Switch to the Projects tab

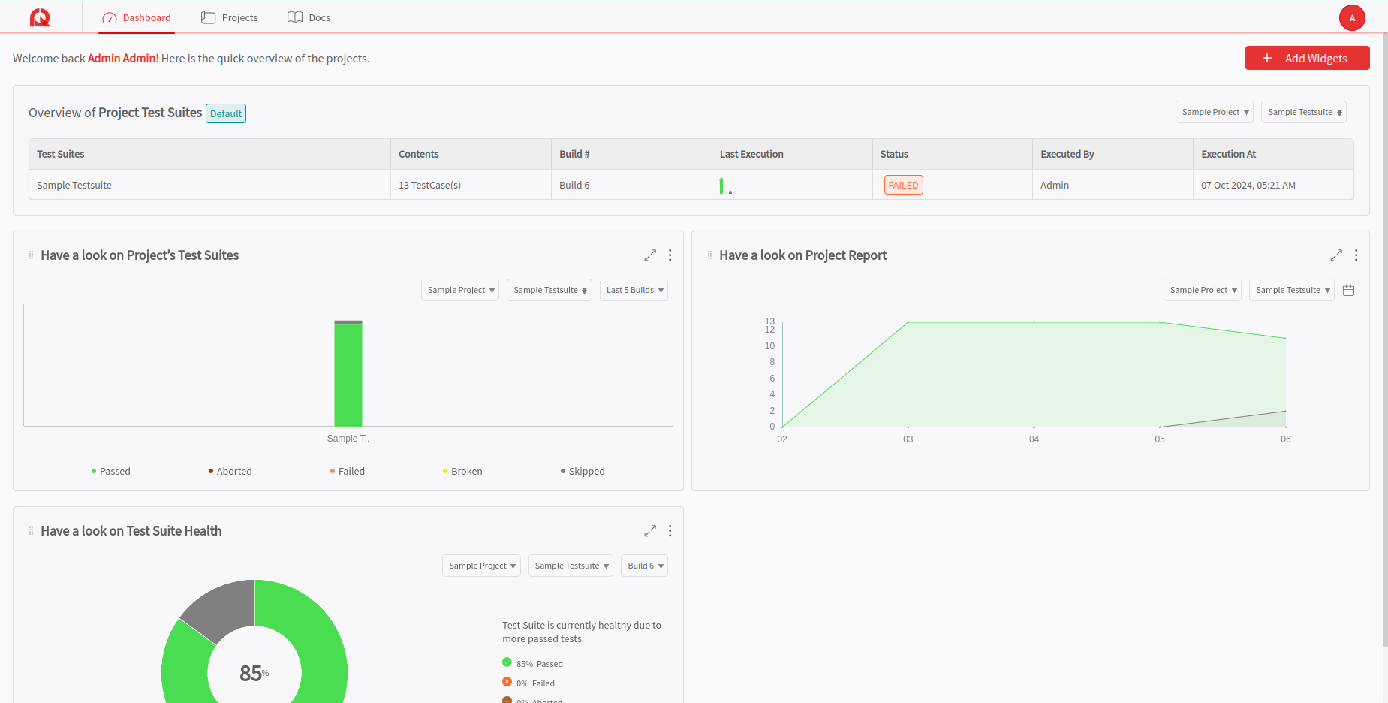[x=230, y=17]
